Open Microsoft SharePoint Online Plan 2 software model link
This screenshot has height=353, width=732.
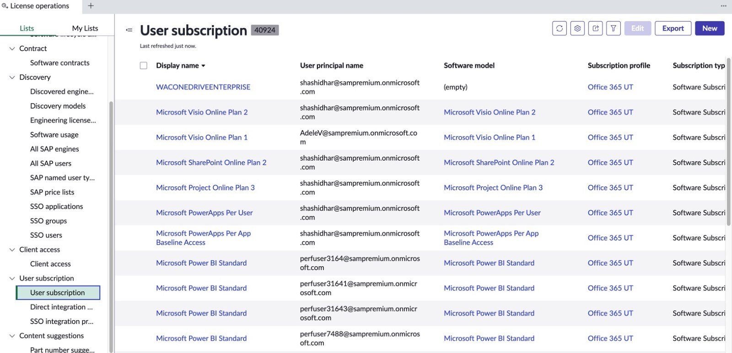click(x=499, y=163)
